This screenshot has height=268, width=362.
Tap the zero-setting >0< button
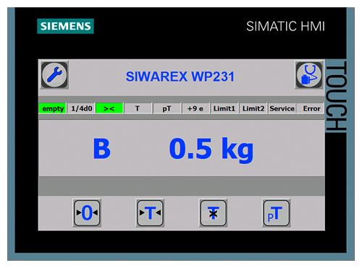87,213
